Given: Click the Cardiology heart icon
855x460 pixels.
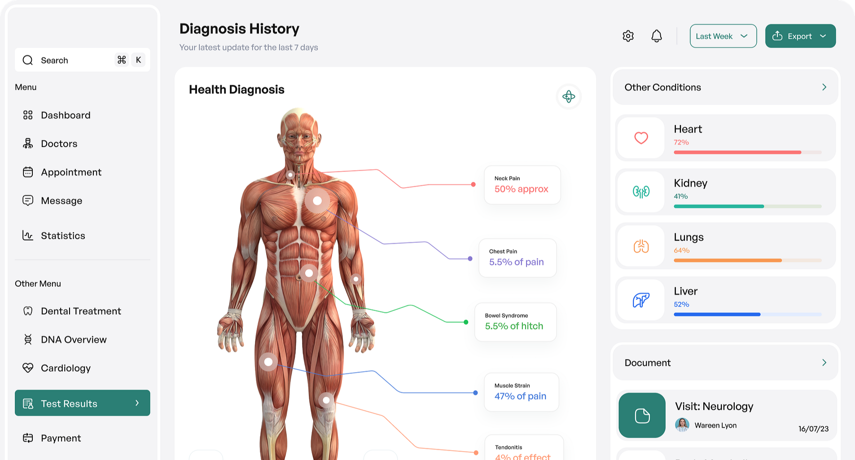Looking at the screenshot, I should click(x=28, y=368).
